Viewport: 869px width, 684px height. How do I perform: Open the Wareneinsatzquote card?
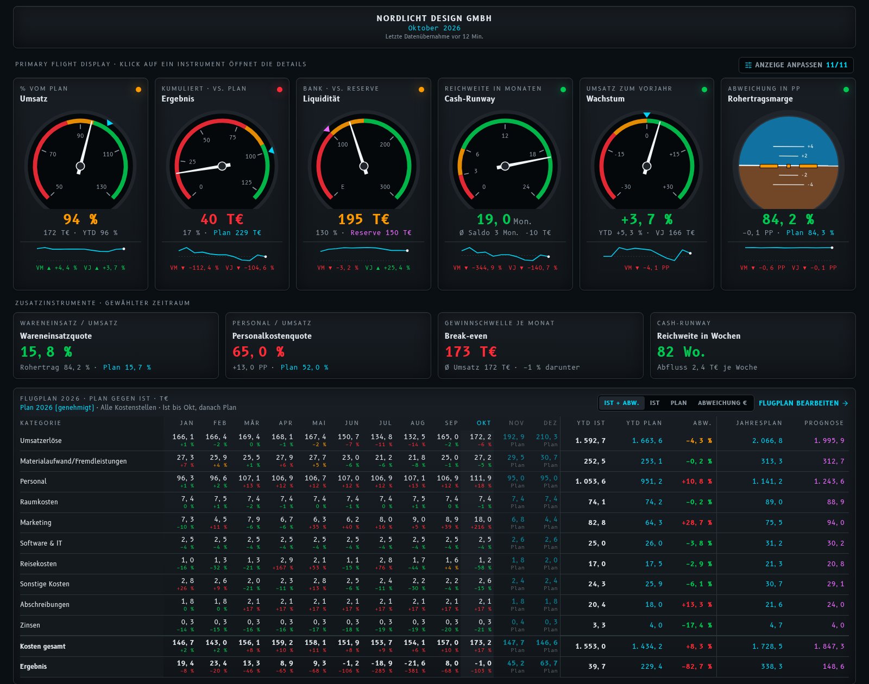tap(116, 345)
